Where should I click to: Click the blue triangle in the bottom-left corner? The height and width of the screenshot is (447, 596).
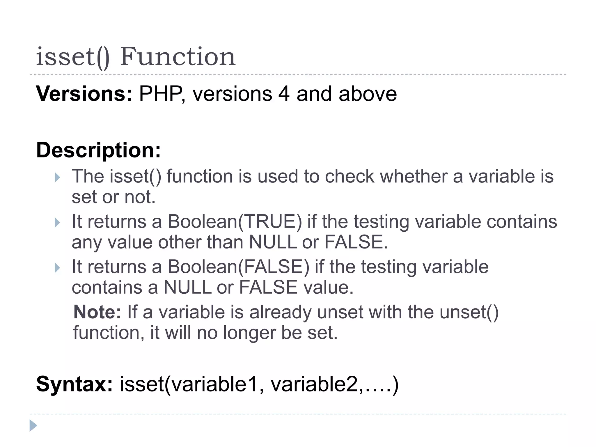pyautogui.click(x=33, y=425)
